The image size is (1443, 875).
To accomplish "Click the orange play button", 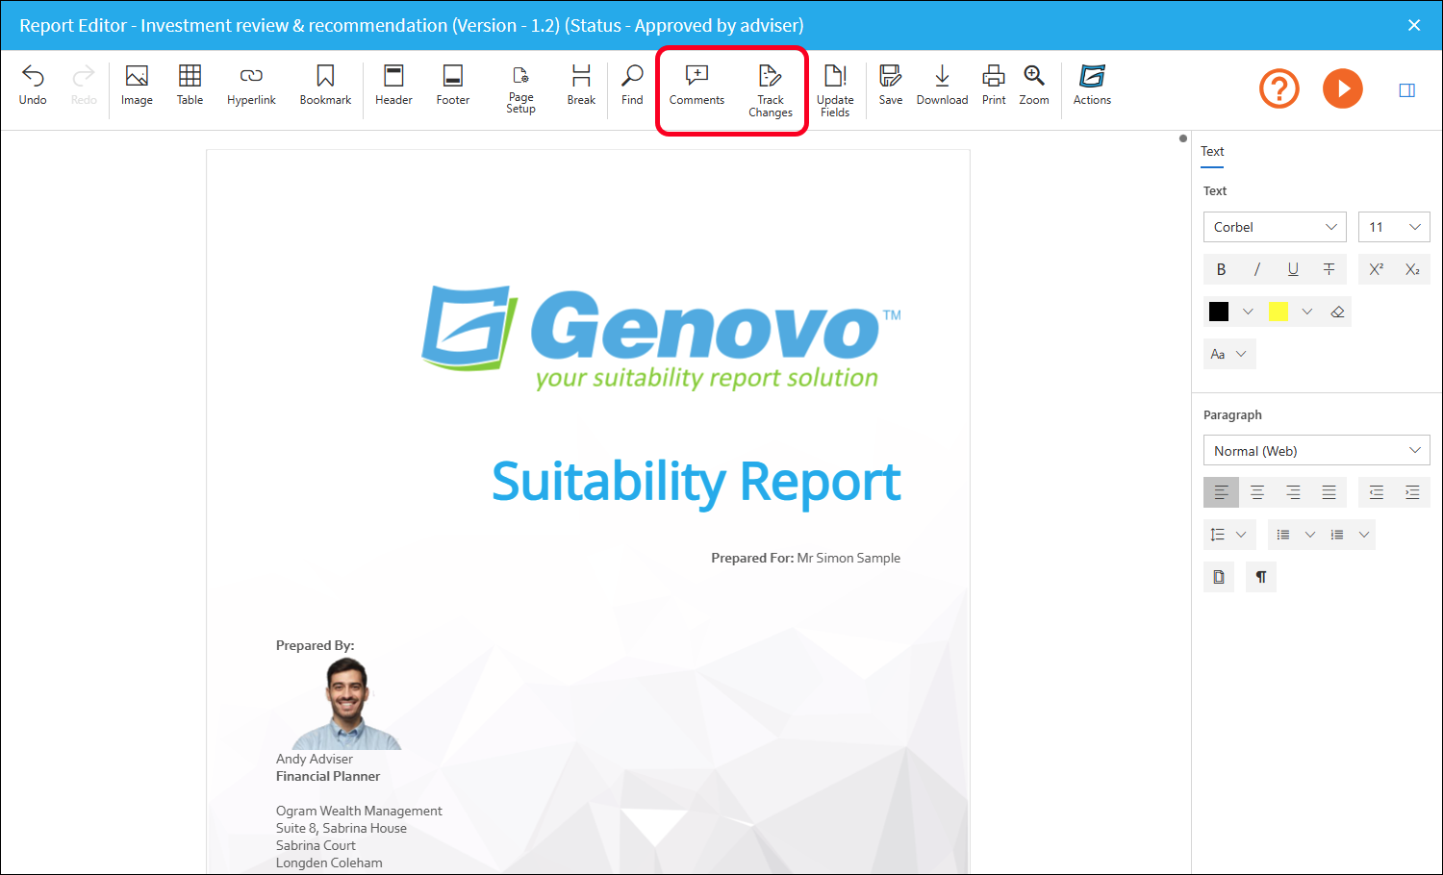I will (x=1343, y=88).
